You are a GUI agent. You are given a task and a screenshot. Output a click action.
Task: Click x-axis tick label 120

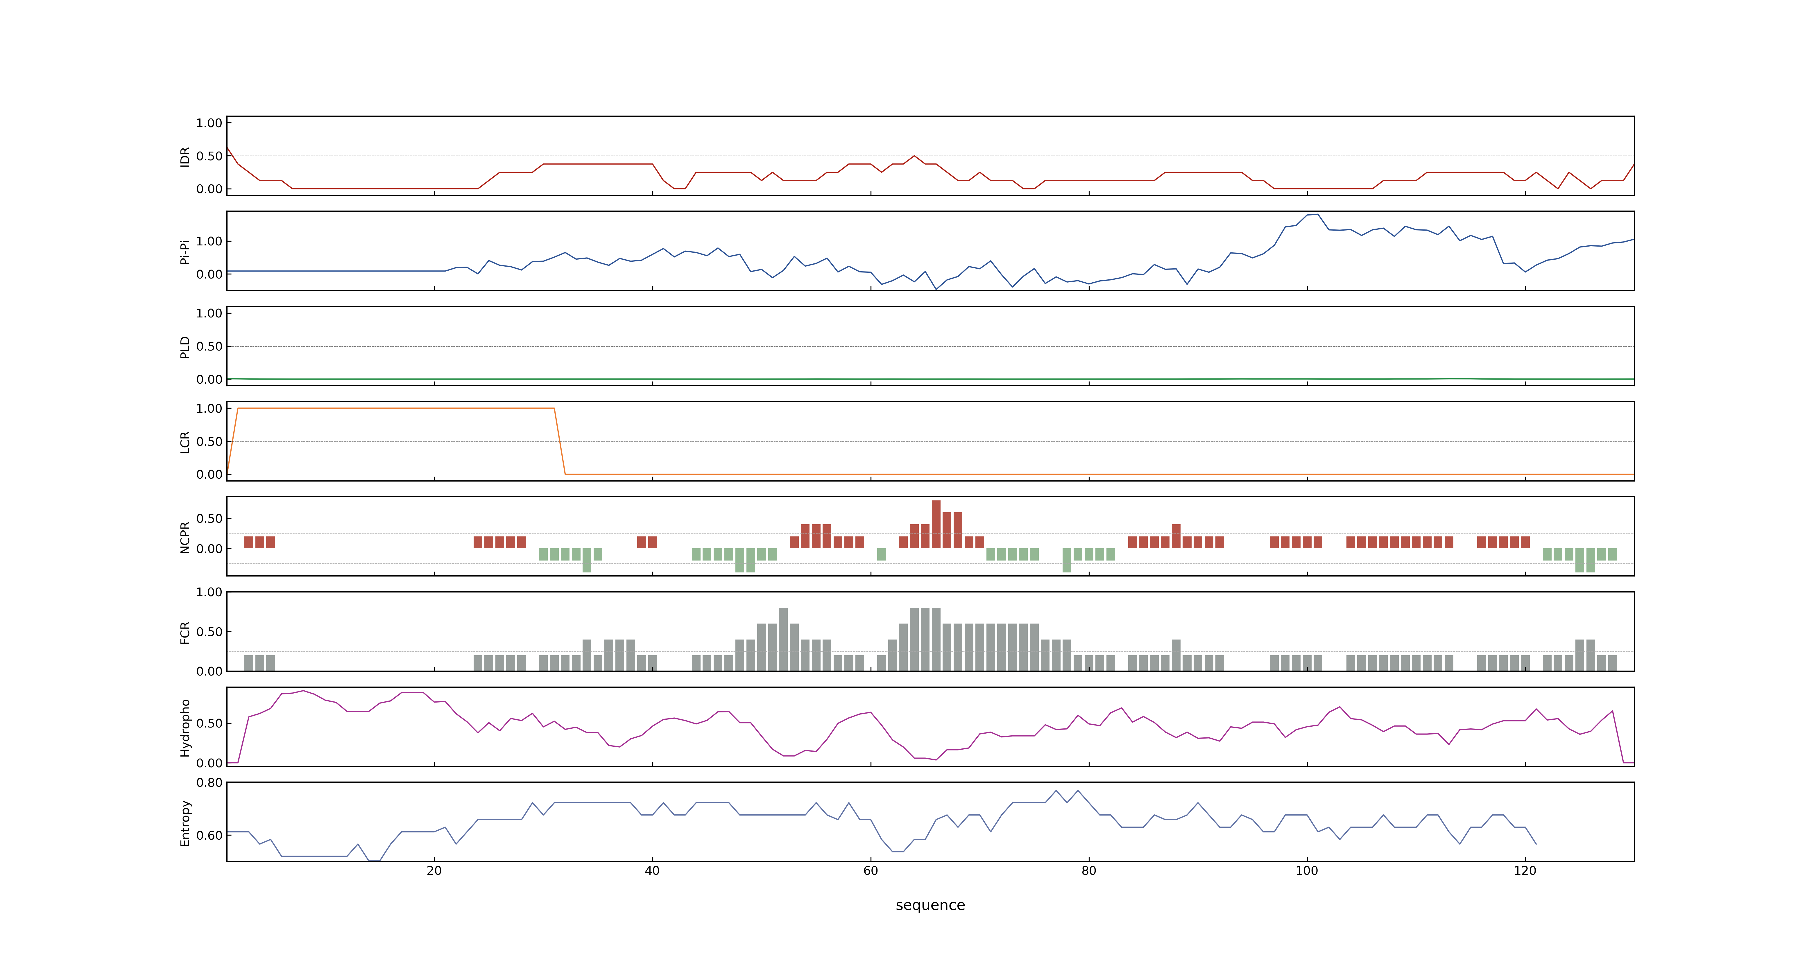1525,871
